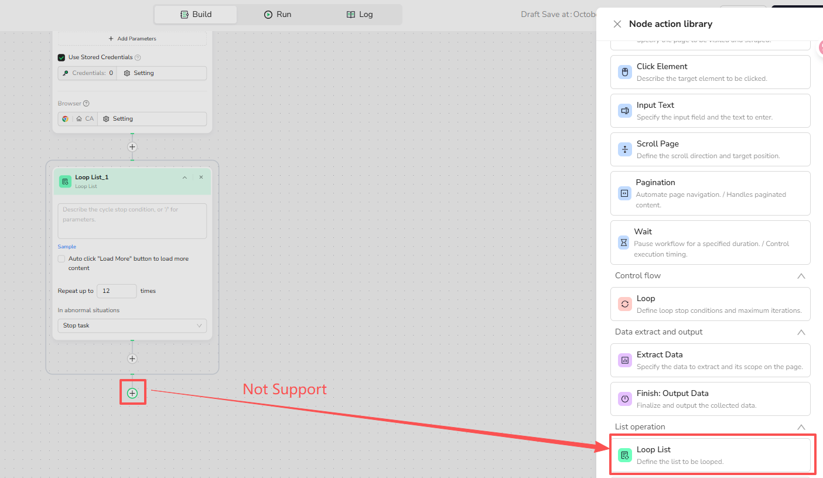Disable Use Stored Credentials checkbox

pyautogui.click(x=62, y=57)
